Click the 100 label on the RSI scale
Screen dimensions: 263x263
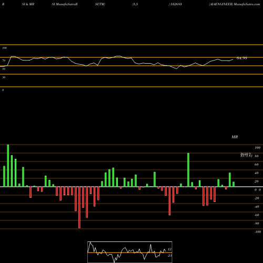tap(4, 48)
